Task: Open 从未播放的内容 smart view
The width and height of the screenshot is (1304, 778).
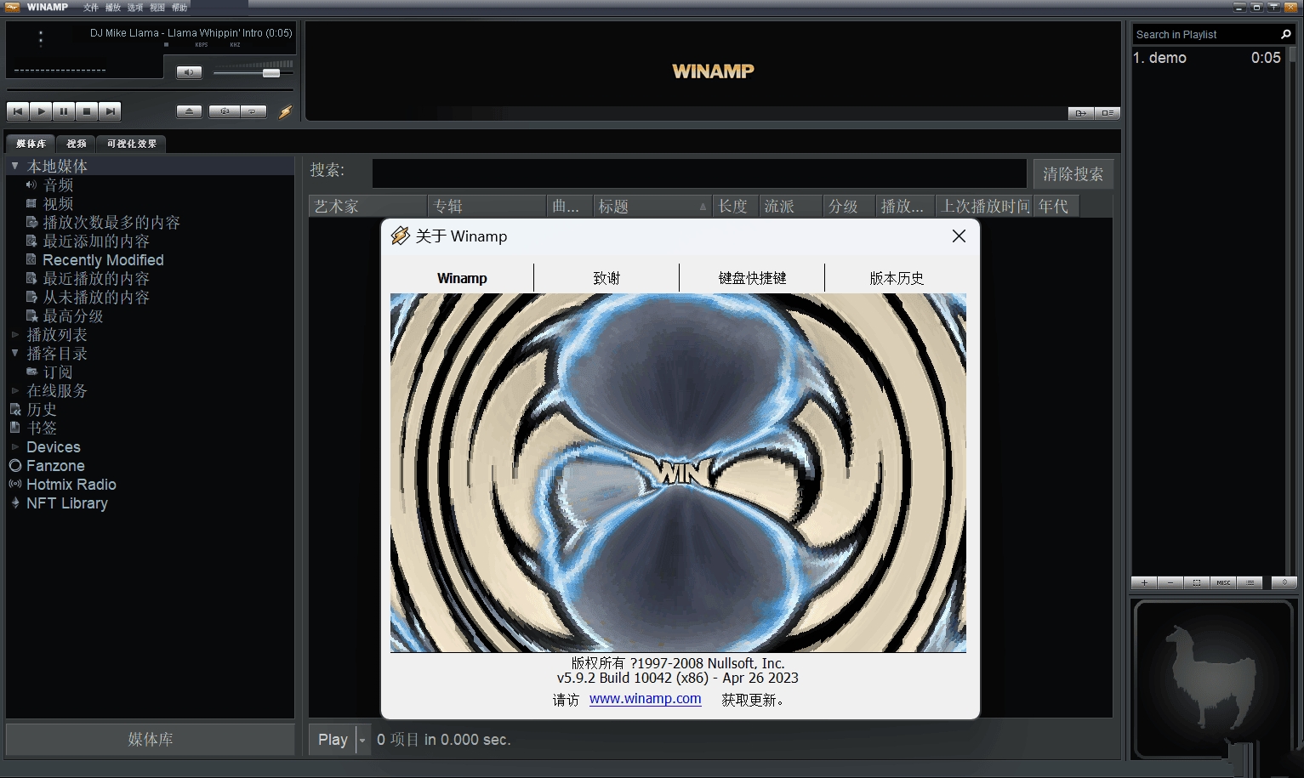Action: pos(96,297)
